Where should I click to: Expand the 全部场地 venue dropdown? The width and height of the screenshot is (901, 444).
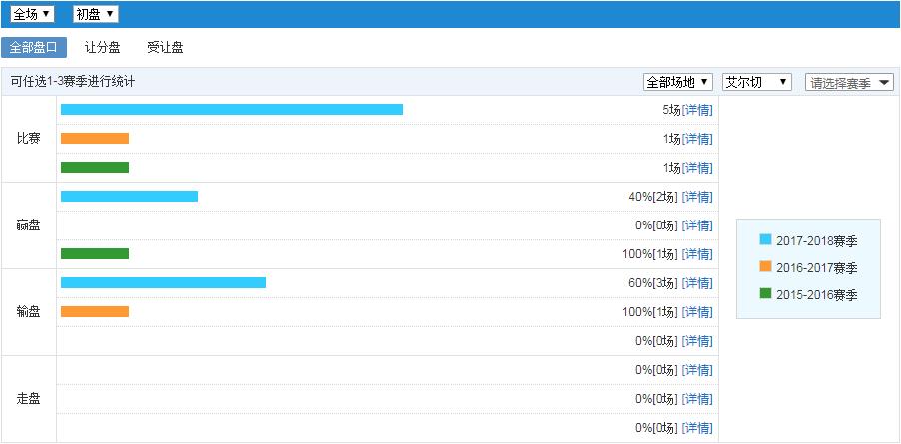pyautogui.click(x=678, y=82)
